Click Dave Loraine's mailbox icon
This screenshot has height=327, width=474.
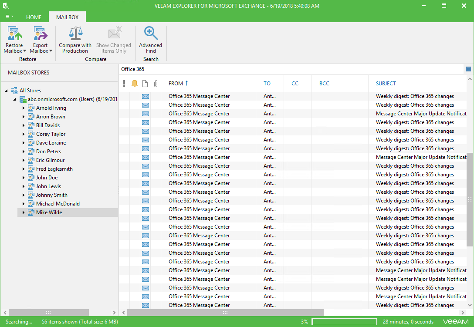[x=31, y=143]
